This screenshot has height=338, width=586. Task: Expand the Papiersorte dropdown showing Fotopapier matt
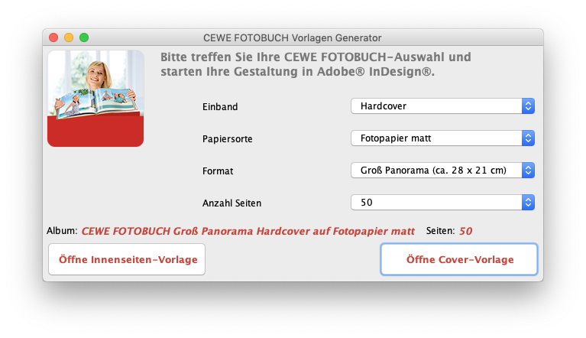coord(442,138)
